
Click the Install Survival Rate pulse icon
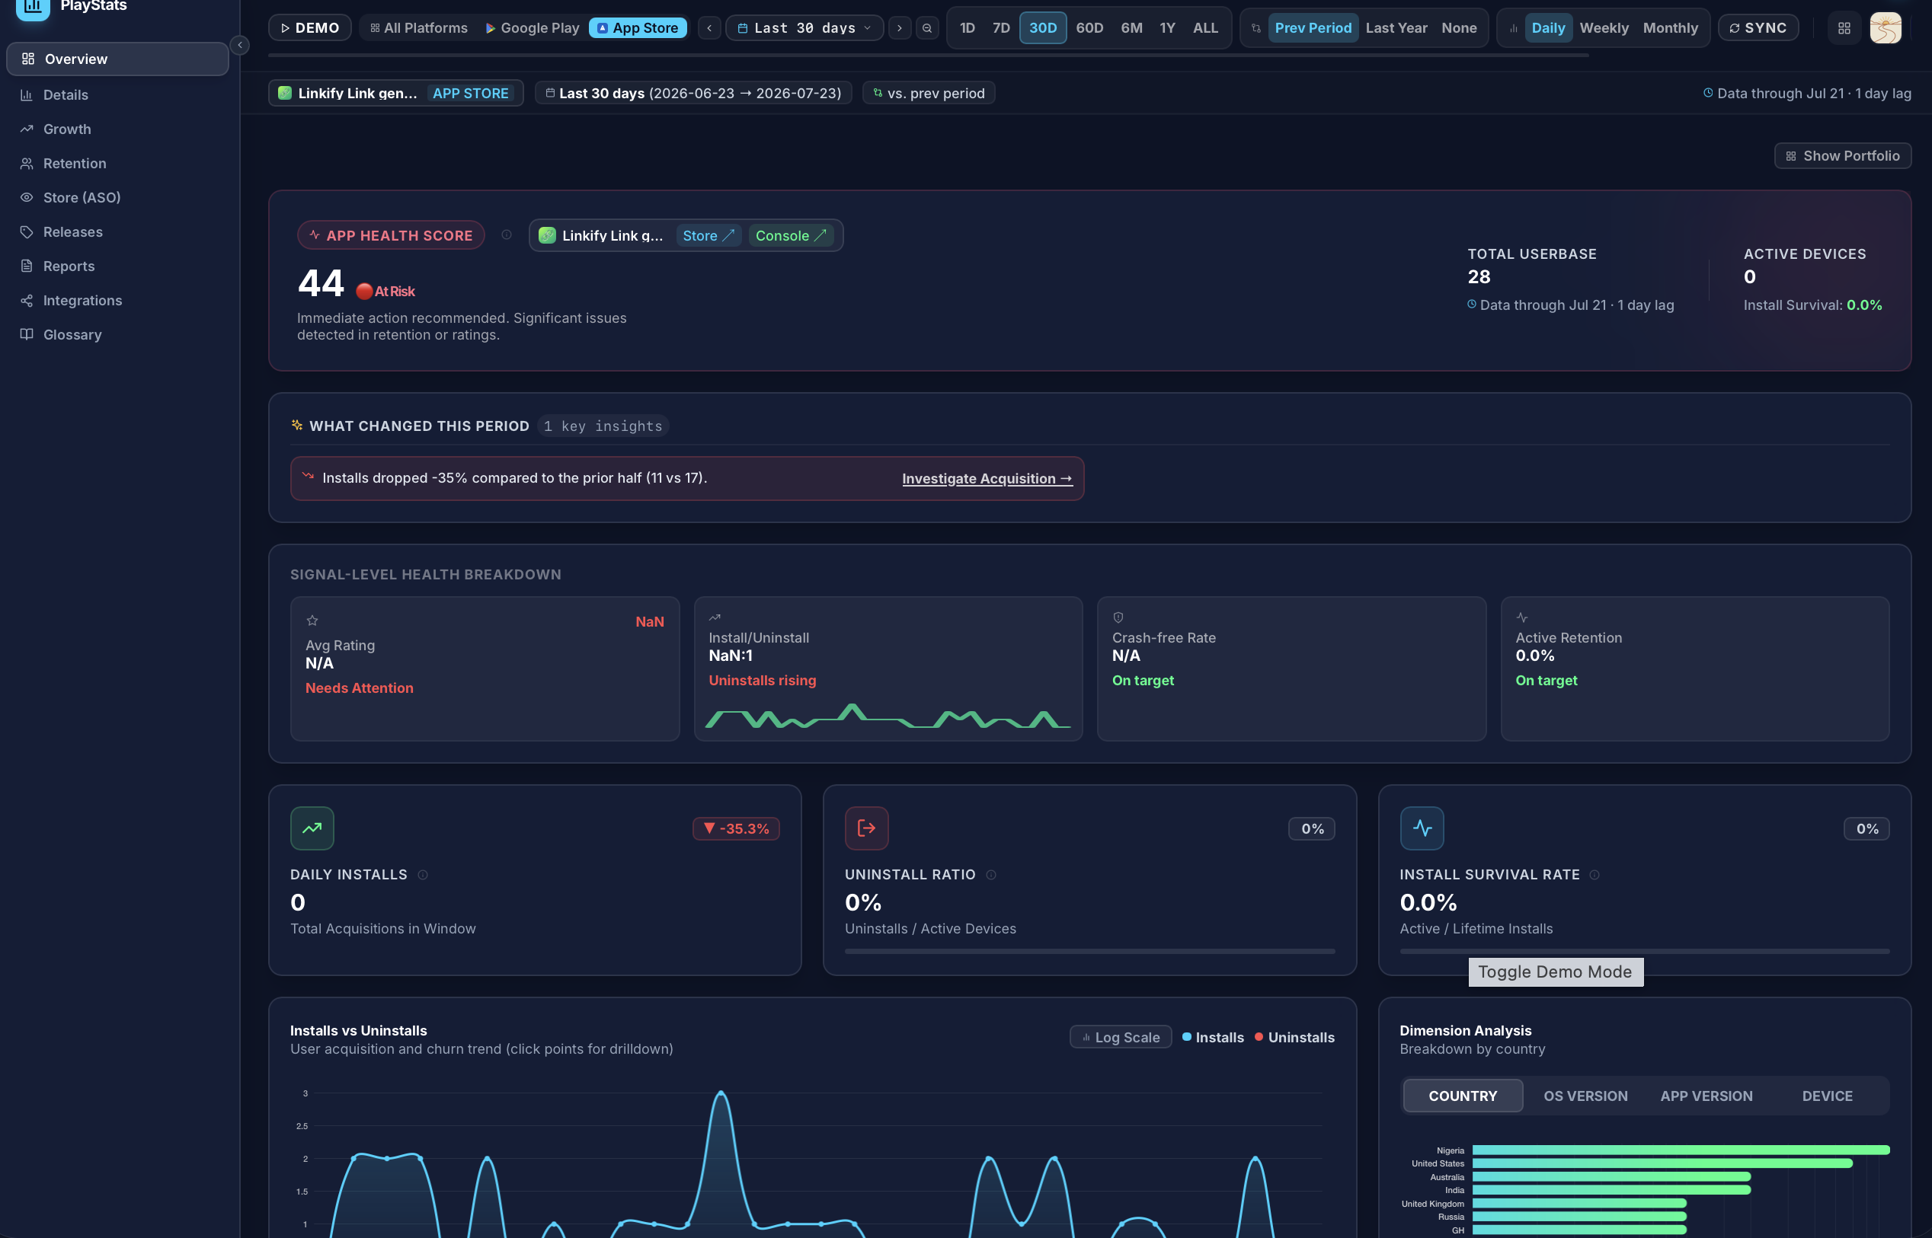pos(1422,828)
